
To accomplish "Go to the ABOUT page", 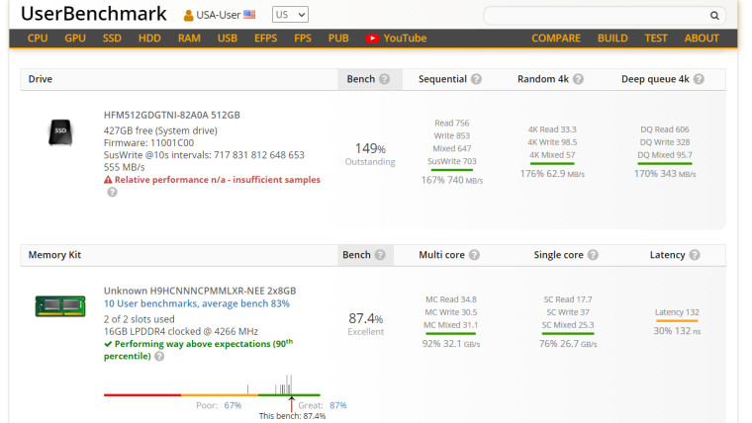I will click(x=702, y=39).
